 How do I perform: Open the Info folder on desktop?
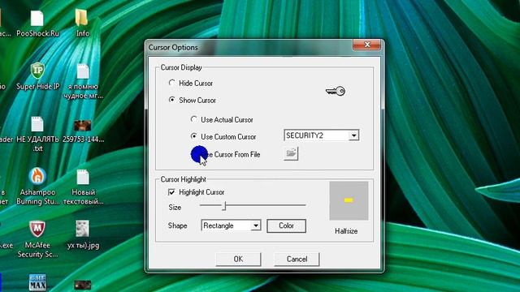click(x=82, y=23)
